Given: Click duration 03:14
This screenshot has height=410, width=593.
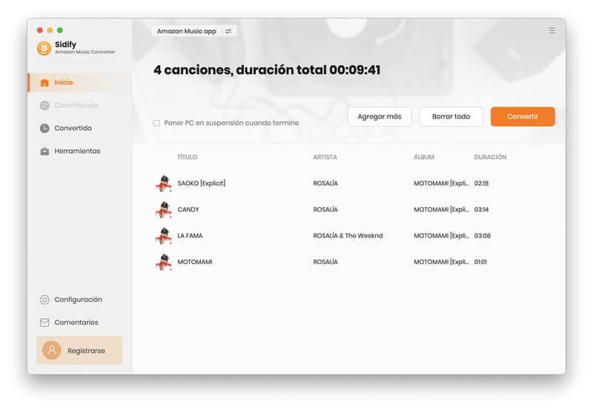Looking at the screenshot, I should 481,209.
